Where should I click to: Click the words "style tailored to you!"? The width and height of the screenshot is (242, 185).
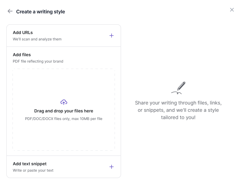[x=178, y=117]
